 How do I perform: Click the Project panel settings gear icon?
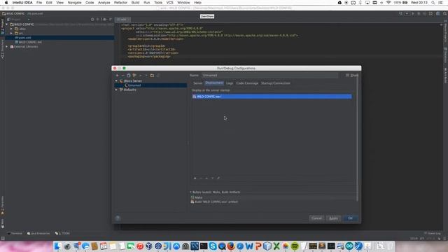(104, 20)
